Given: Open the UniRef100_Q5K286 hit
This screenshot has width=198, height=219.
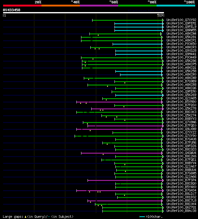Looking at the screenshot, I should (181, 61).
